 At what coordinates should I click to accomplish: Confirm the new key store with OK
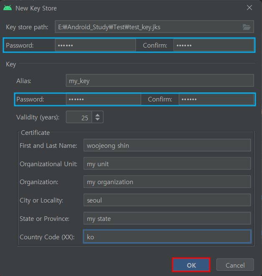coord(191,265)
